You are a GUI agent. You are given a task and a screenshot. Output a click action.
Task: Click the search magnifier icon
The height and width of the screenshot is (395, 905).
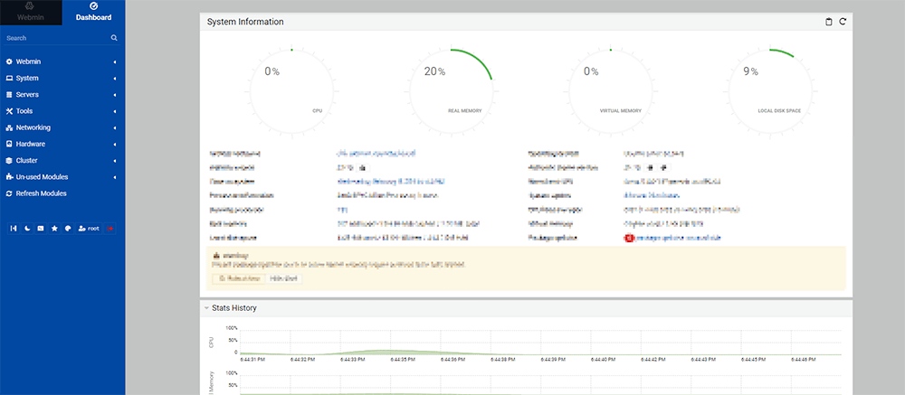114,38
